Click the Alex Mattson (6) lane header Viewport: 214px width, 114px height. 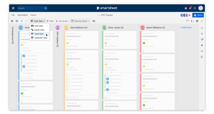tap(79, 28)
